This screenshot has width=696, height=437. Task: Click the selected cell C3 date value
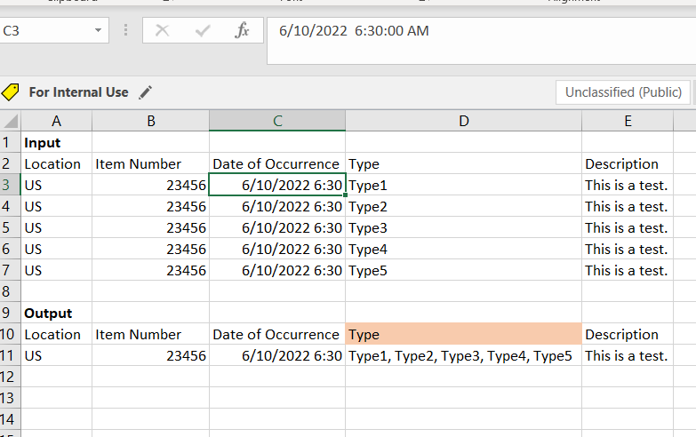point(277,185)
